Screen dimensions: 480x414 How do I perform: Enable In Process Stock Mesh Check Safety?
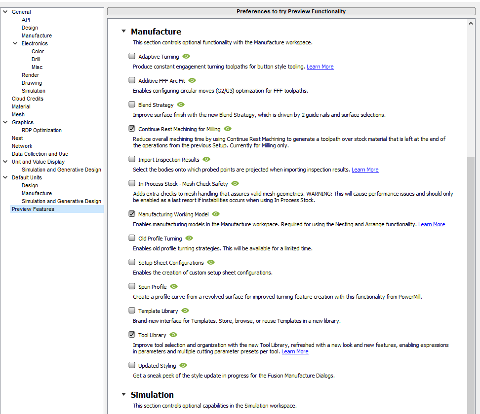[132, 183]
